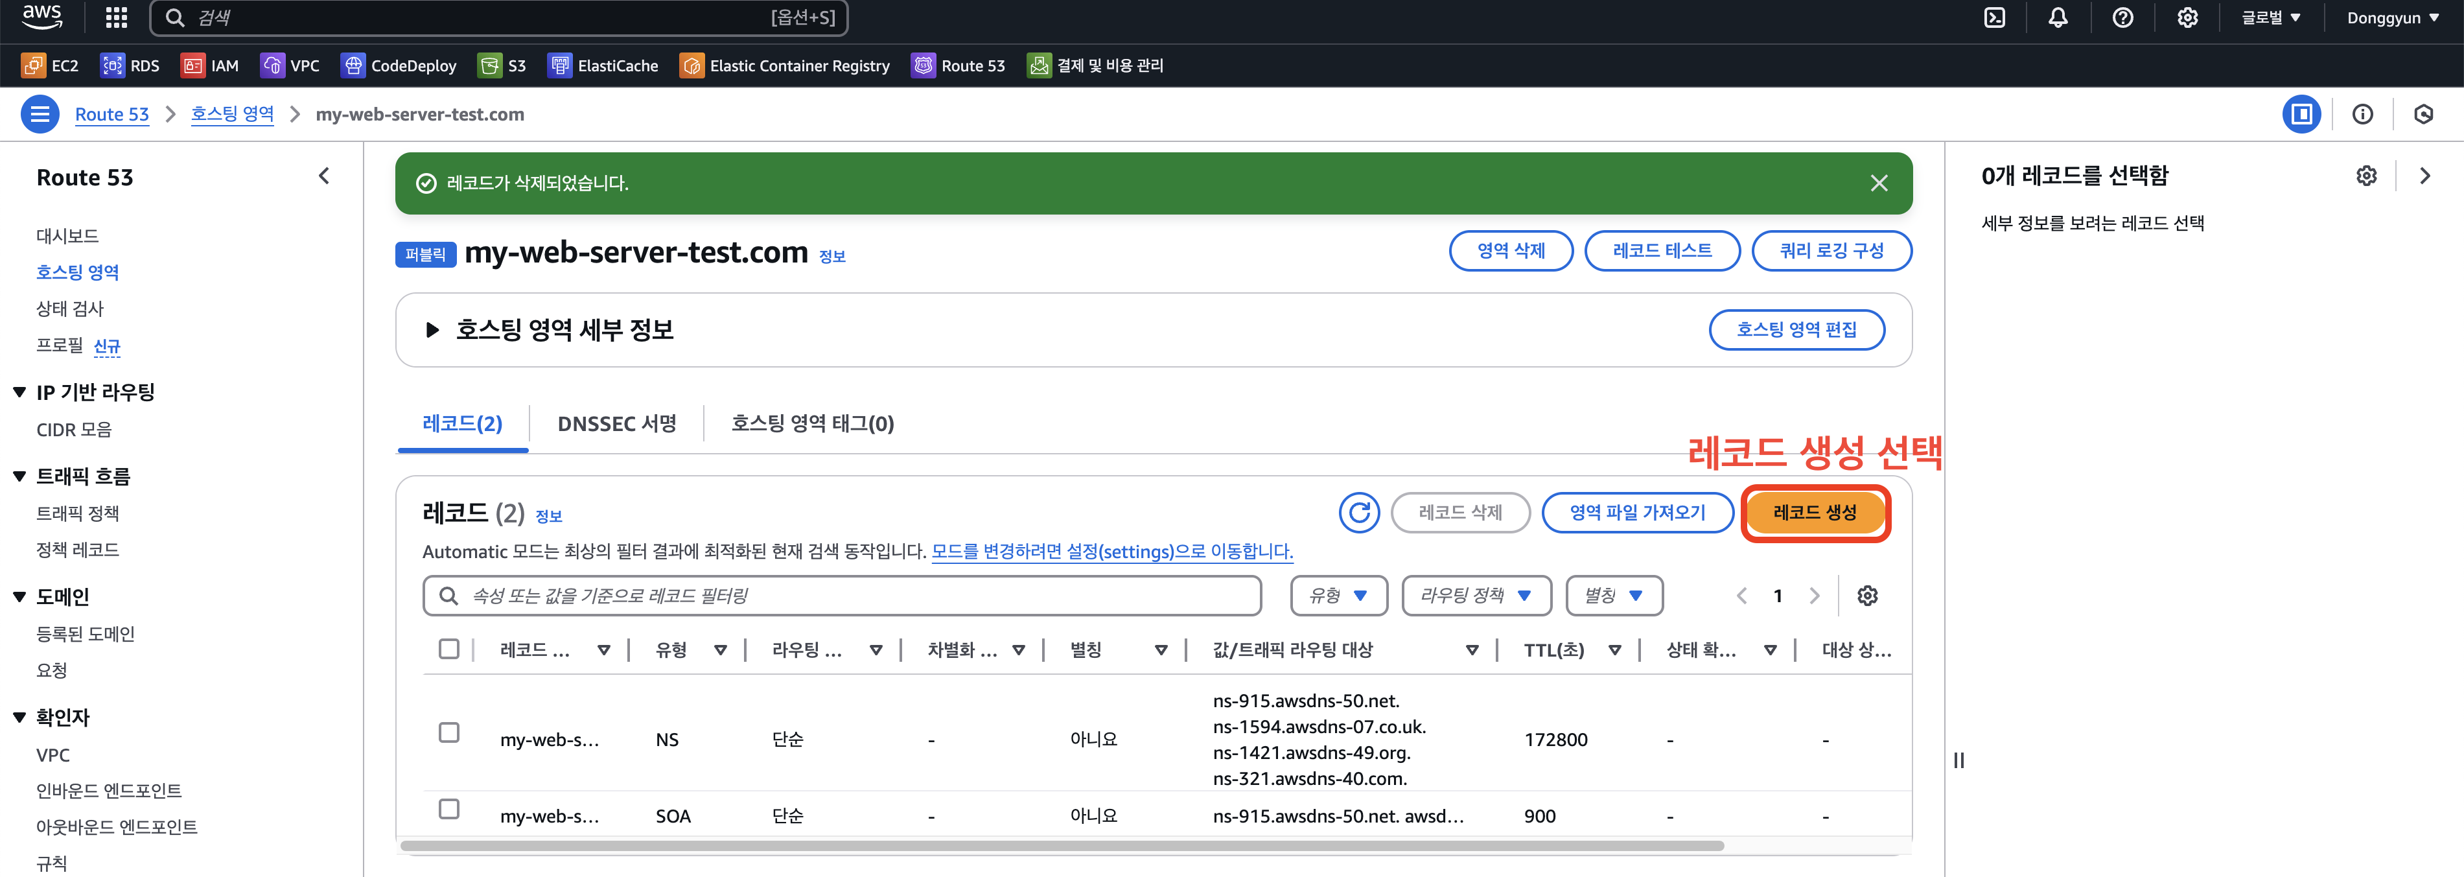Click the EC2 shortcut icon
This screenshot has height=877, width=2464.
tap(34, 65)
